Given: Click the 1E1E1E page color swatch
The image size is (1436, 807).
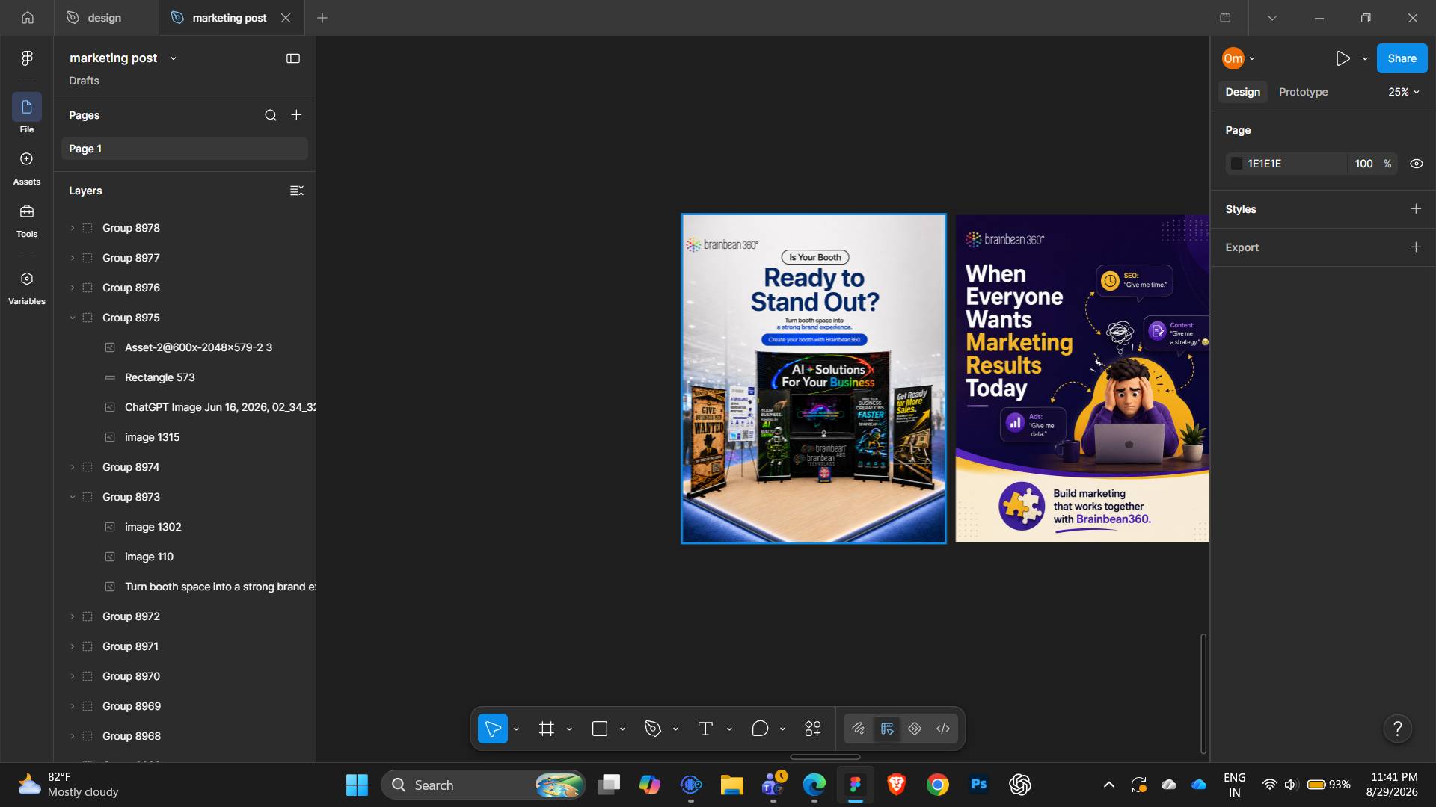Looking at the screenshot, I should [1237, 164].
